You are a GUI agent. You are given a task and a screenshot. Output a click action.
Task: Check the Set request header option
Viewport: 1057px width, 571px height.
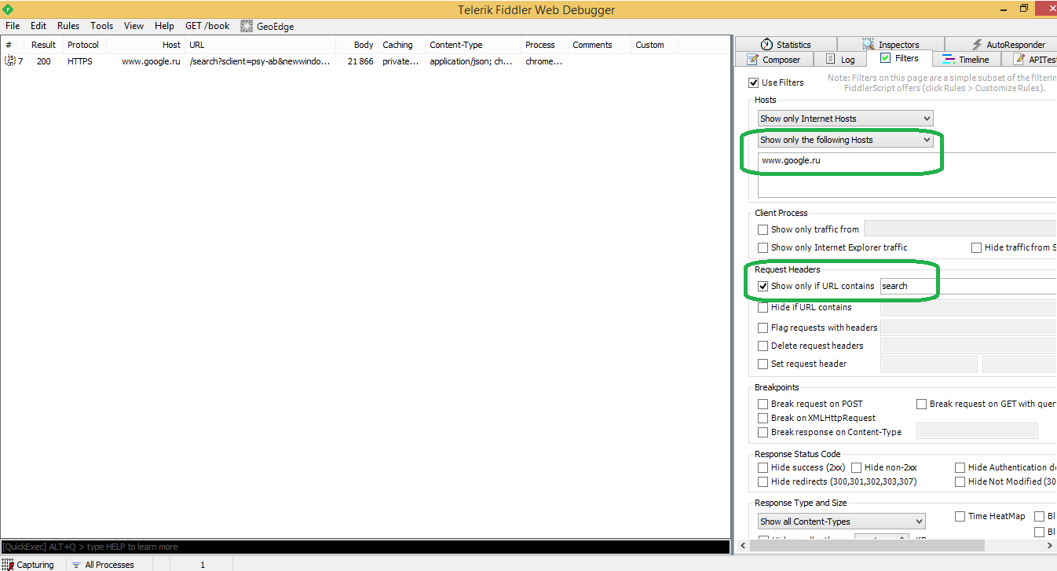click(x=763, y=364)
